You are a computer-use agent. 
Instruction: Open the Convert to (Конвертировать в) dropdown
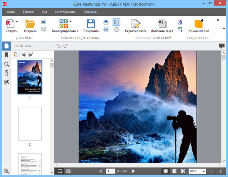click(x=71, y=22)
